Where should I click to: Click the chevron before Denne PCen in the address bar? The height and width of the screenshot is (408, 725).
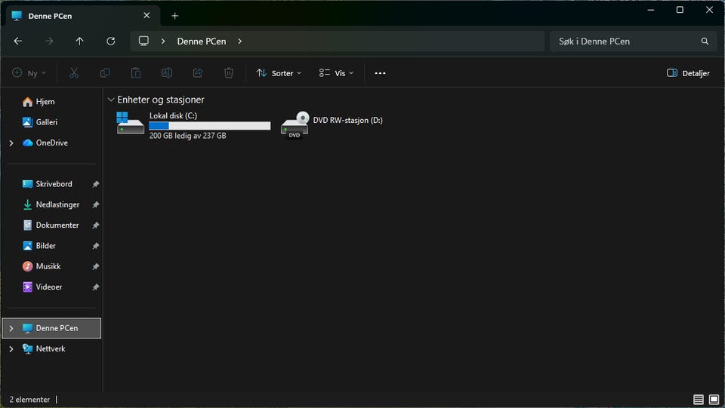point(163,41)
